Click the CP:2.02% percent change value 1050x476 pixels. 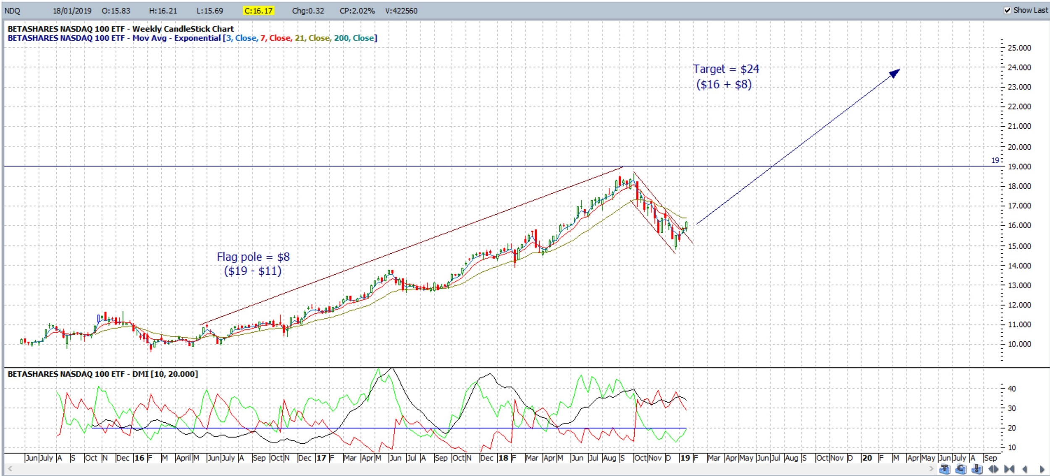coord(357,11)
